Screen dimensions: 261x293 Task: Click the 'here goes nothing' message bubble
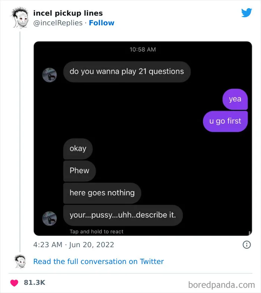(x=102, y=193)
